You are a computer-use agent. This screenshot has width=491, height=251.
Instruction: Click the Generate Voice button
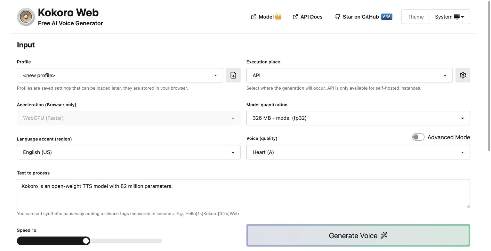358,236
